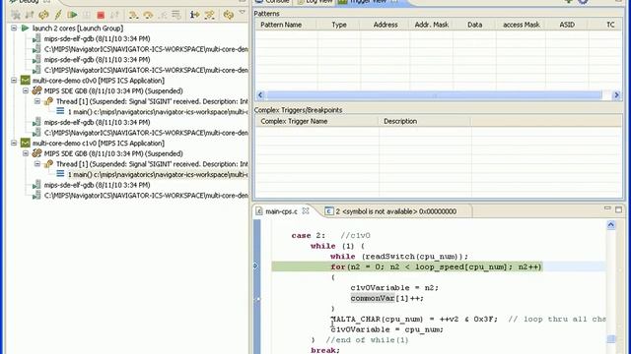Open the Debug view menu triangle

point(242,13)
